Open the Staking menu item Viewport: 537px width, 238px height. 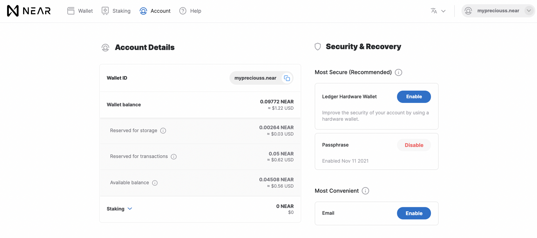coord(116,11)
